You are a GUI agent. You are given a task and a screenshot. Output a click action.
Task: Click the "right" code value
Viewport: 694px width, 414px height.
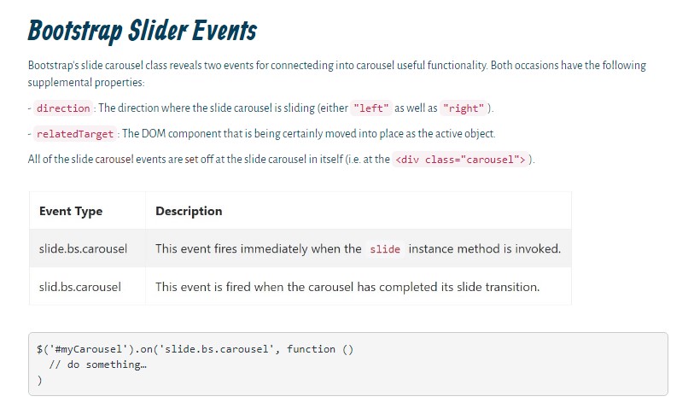point(465,108)
